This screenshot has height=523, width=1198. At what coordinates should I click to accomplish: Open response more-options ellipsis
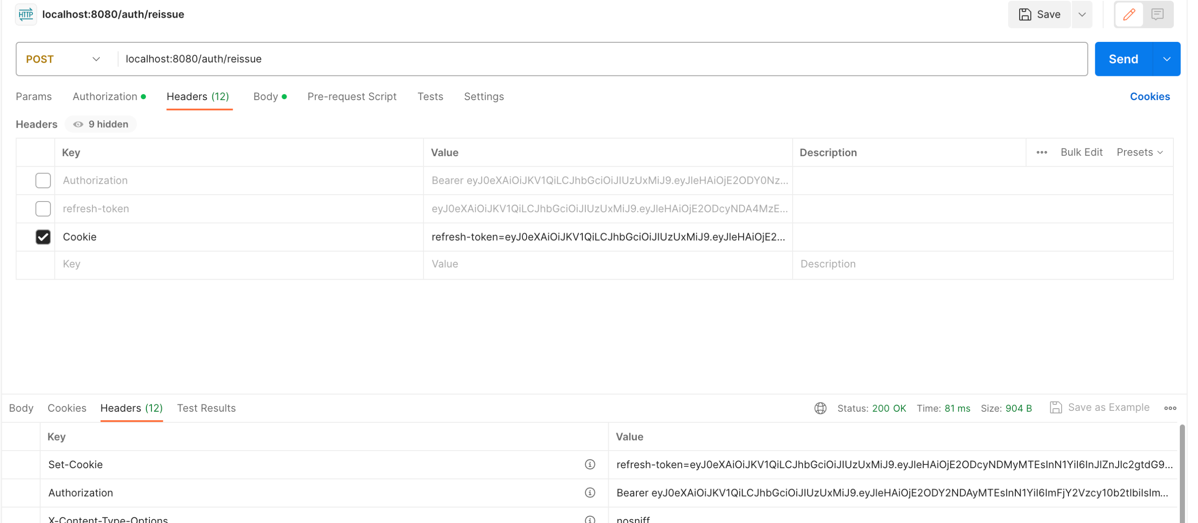1170,408
